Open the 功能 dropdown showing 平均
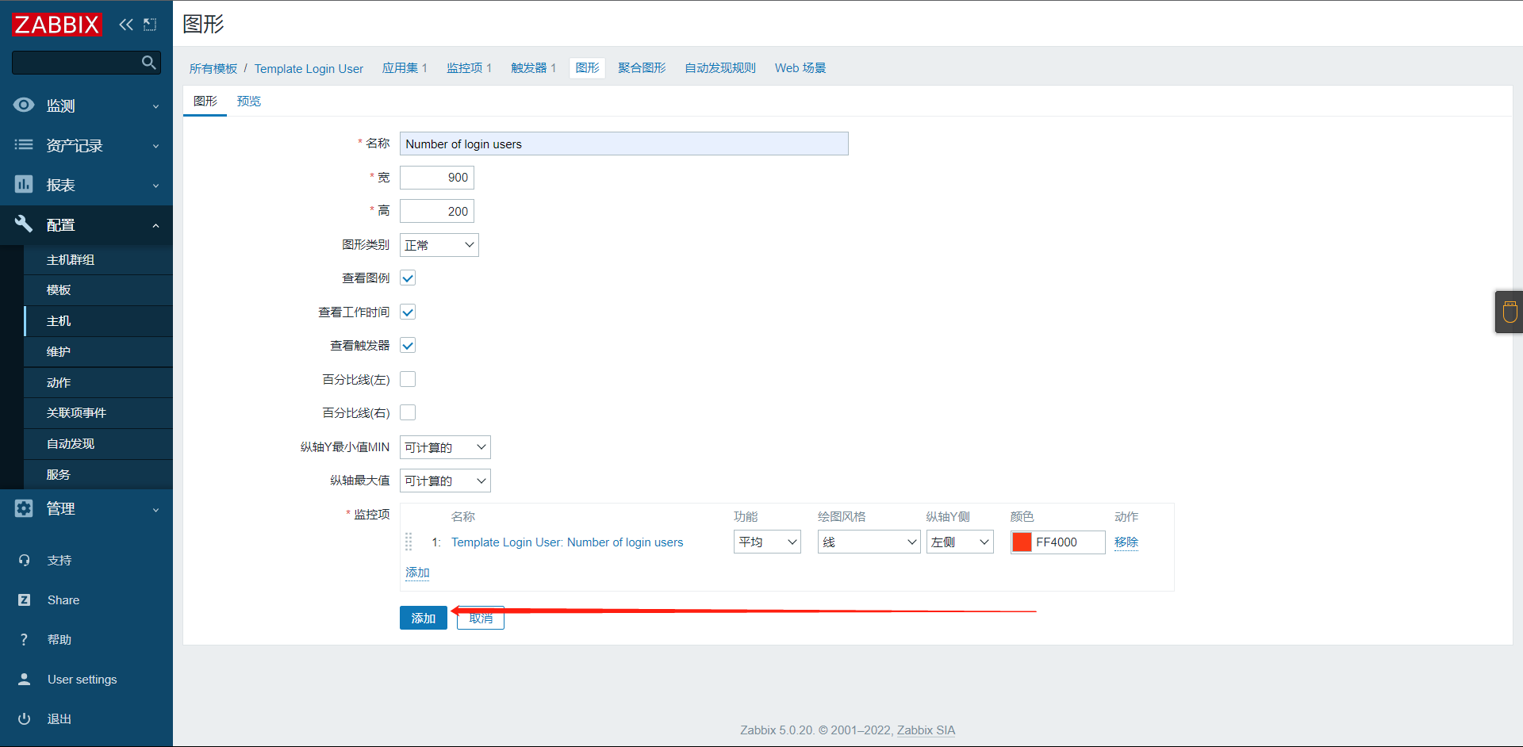Screen dimensions: 1523x747 767,542
